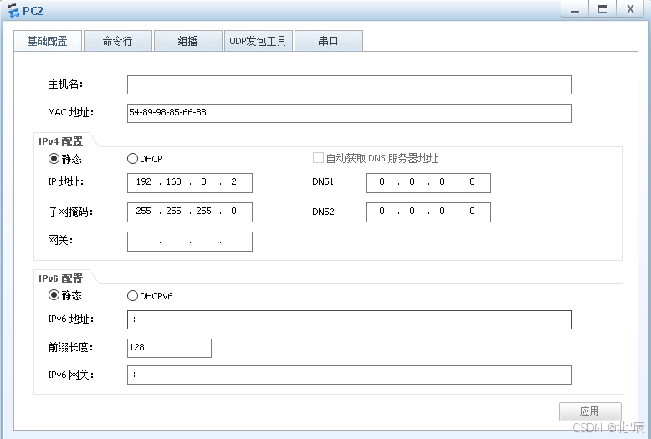651x439 pixels.
Task: Click the IPv6 网关 label
Action: [x=70, y=375]
